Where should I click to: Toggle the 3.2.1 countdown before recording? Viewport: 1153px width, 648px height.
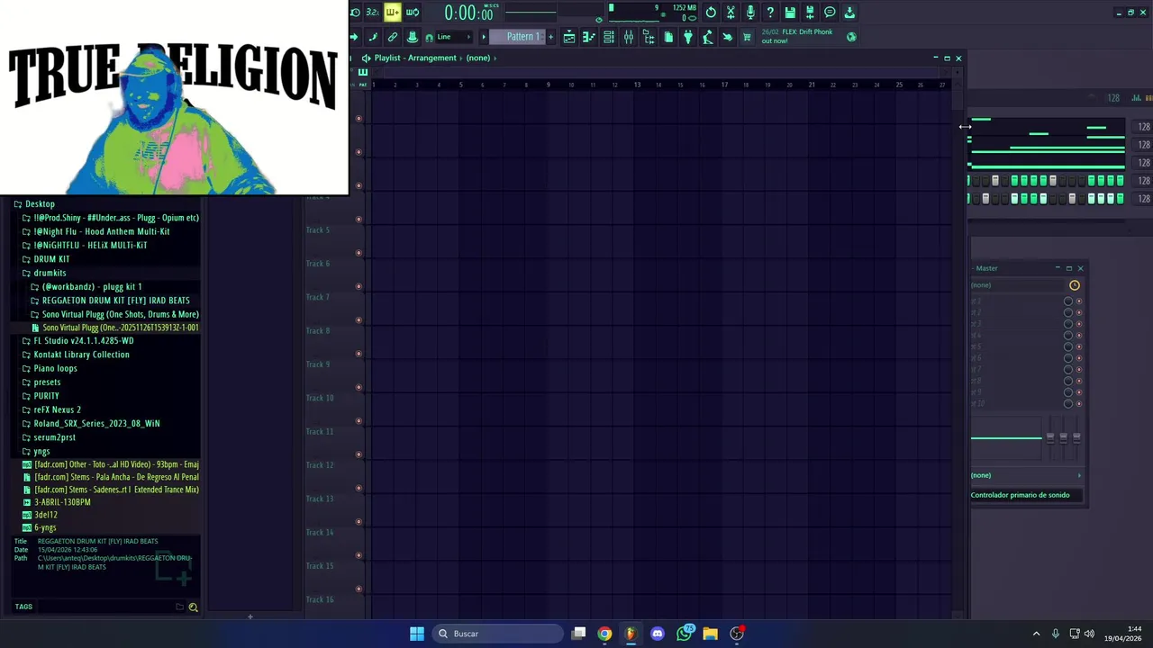point(372,13)
